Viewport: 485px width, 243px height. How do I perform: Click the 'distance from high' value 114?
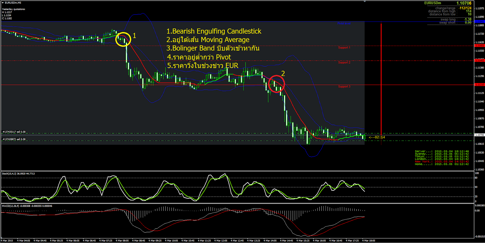tap(469, 11)
